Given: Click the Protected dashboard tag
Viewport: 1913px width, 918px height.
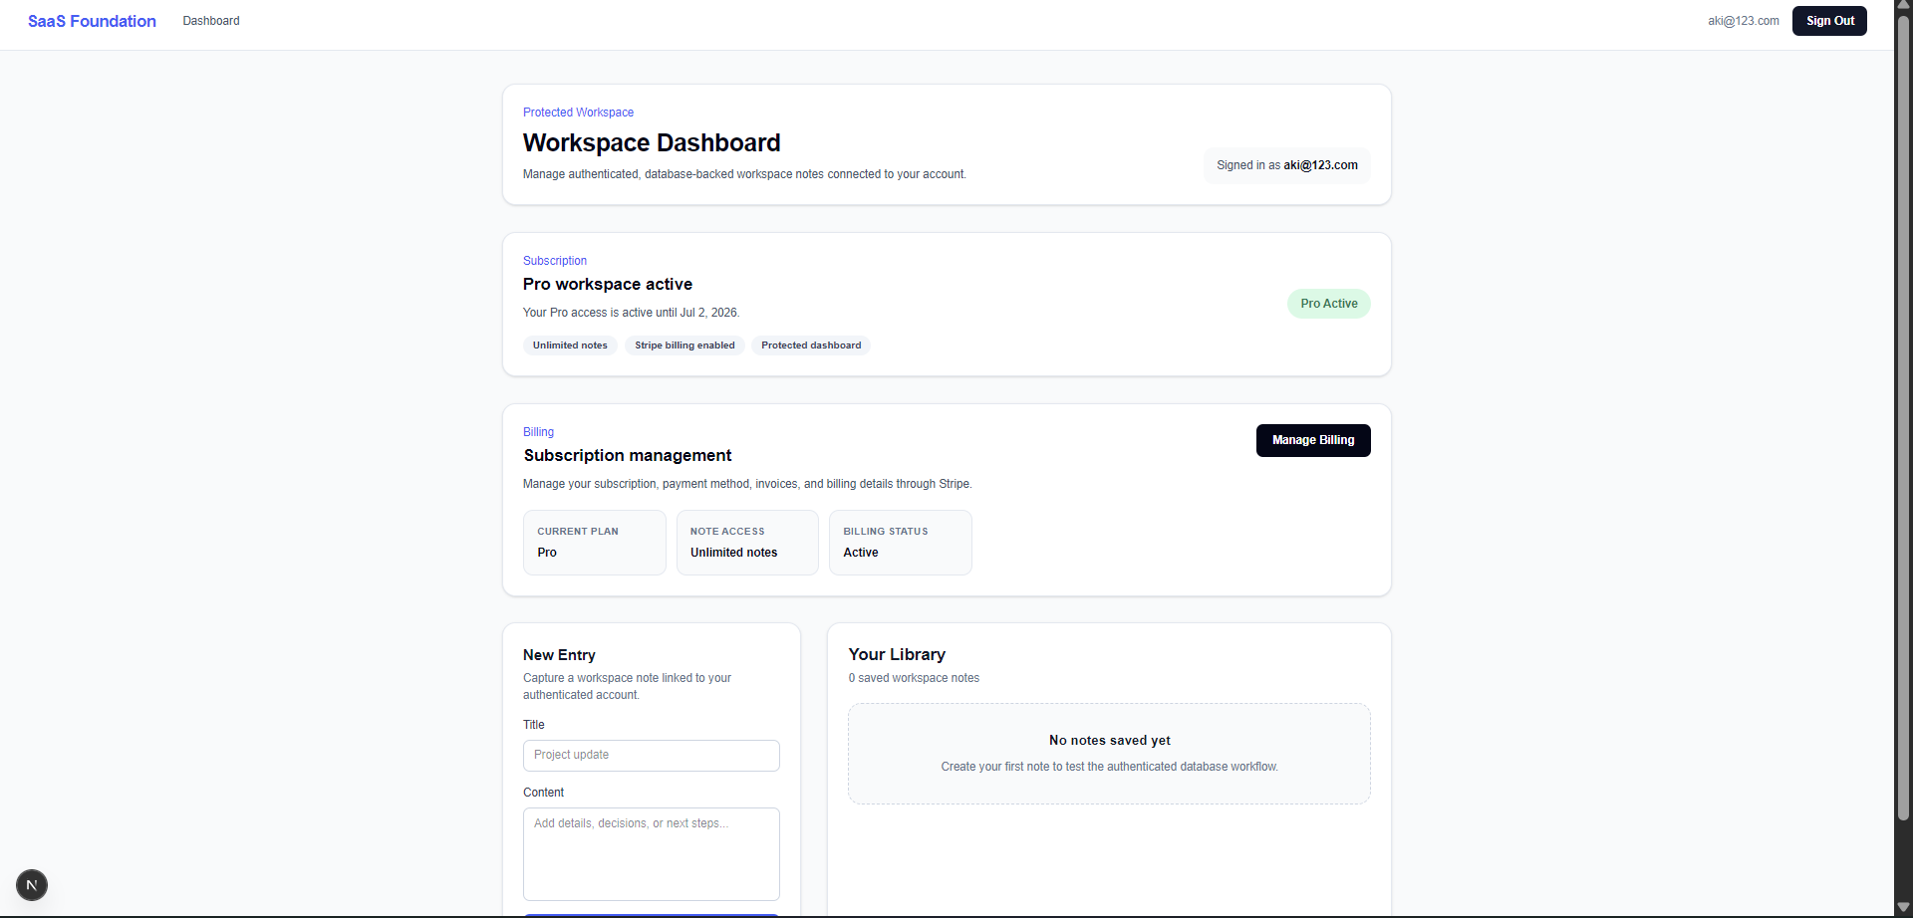Looking at the screenshot, I should point(811,345).
